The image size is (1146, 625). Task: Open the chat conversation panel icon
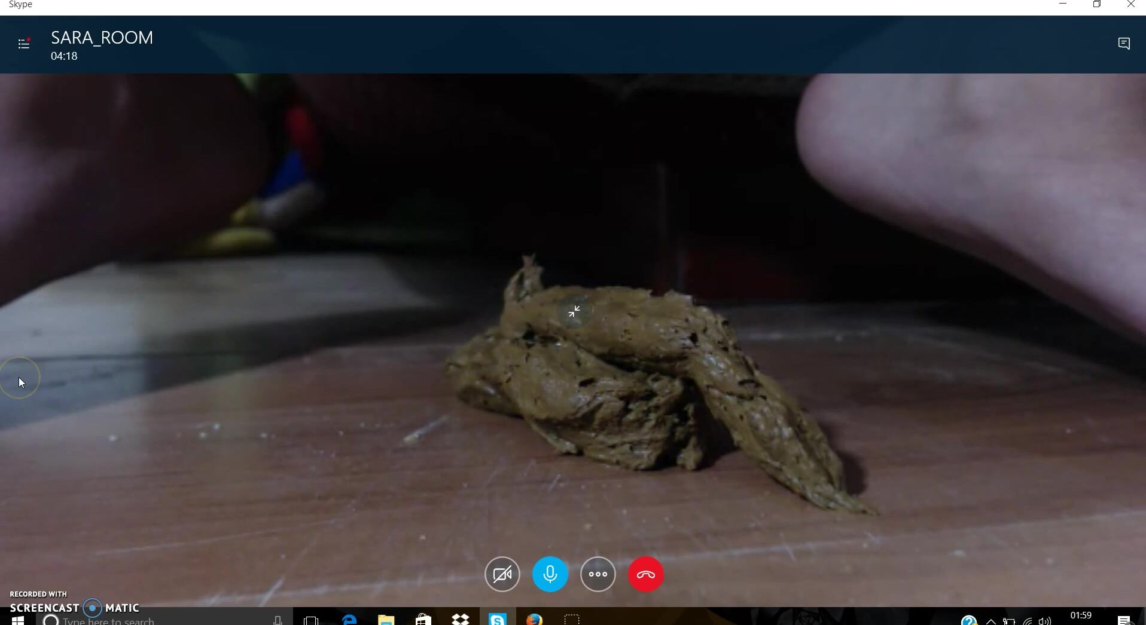1124,44
